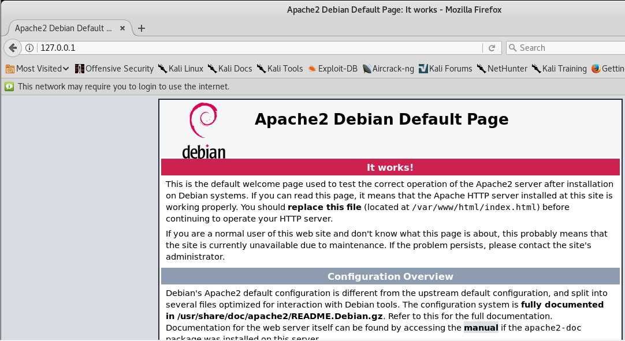The image size is (625, 341).
Task: Expand the Most Visited dropdown arrow
Action: (x=65, y=69)
